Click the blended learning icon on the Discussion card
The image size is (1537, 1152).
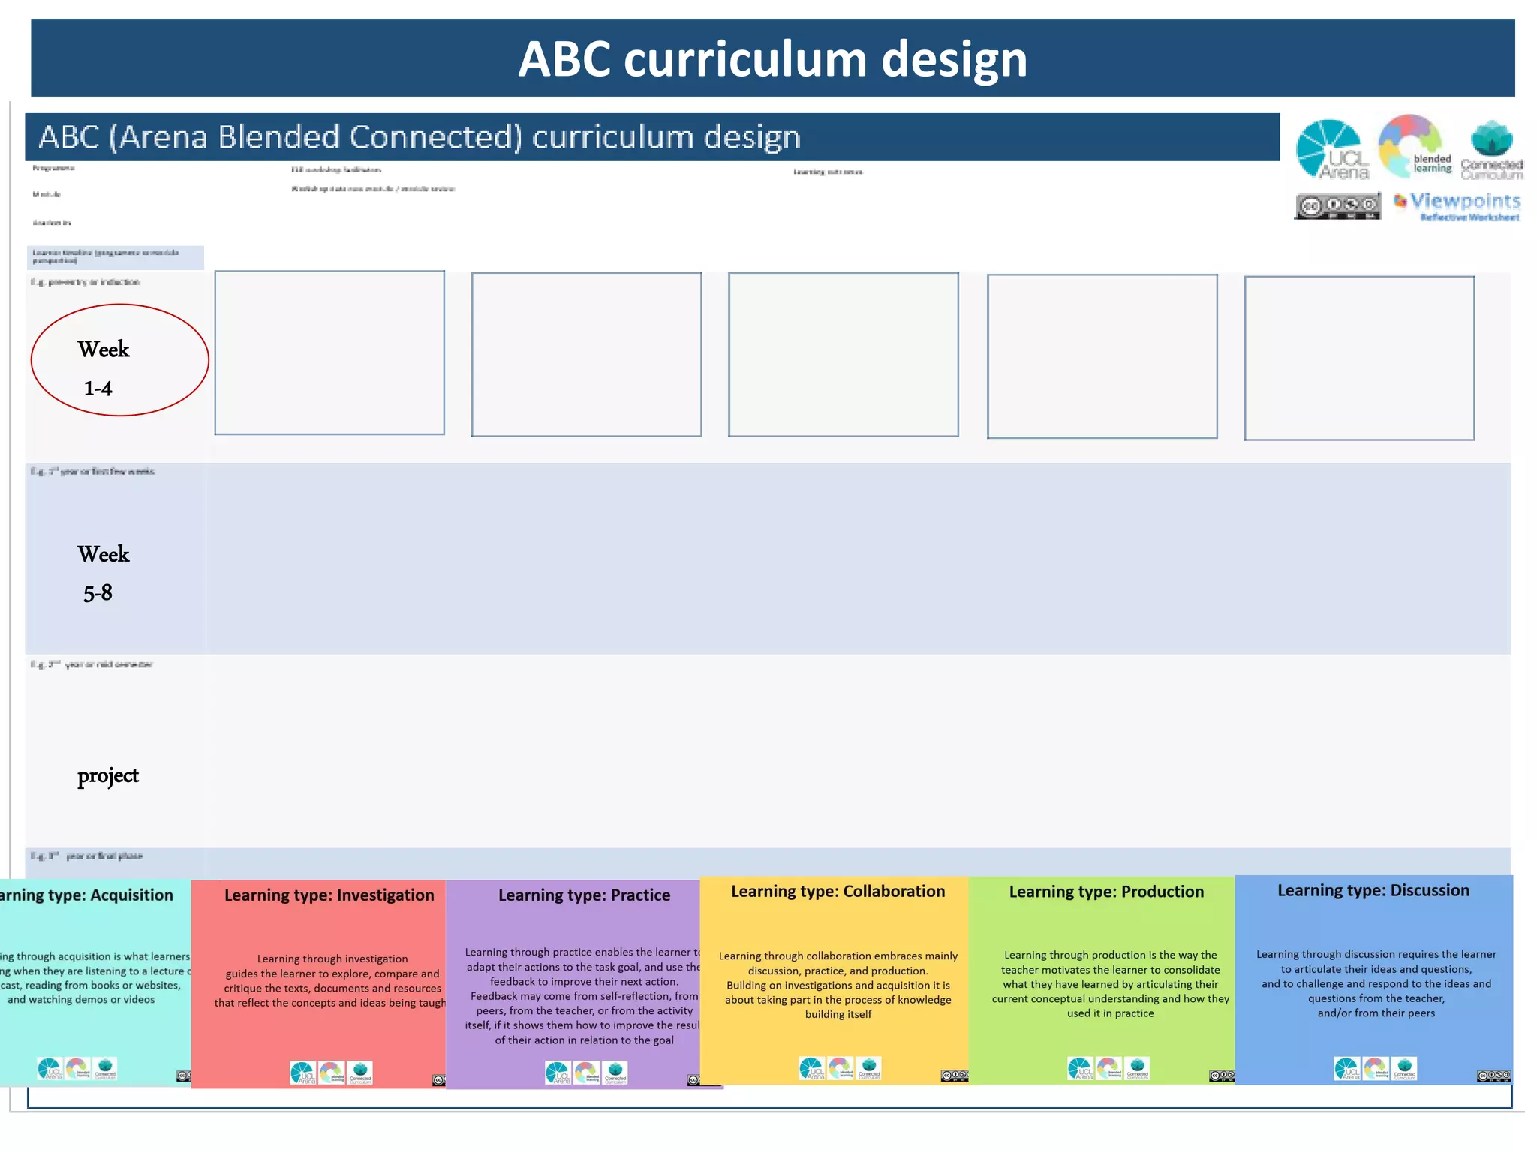1375,1068
